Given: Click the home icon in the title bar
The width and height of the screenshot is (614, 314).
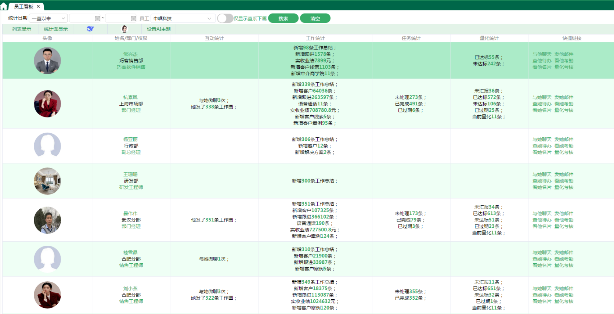Looking at the screenshot, I should pyautogui.click(x=4, y=6).
